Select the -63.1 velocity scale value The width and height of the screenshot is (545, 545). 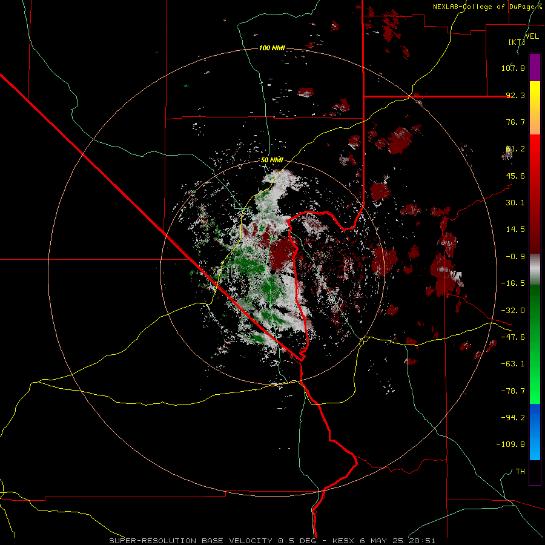pyautogui.click(x=513, y=364)
